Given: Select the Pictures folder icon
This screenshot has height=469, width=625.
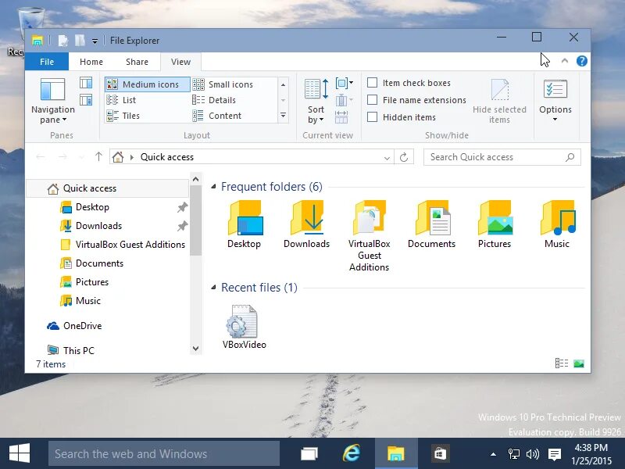Looking at the screenshot, I should click(x=495, y=224).
